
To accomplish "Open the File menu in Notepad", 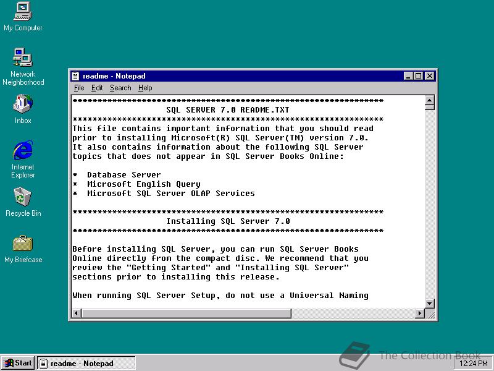I will (x=79, y=88).
